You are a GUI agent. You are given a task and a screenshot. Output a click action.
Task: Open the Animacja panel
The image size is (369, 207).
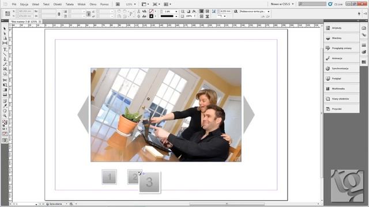point(341,58)
